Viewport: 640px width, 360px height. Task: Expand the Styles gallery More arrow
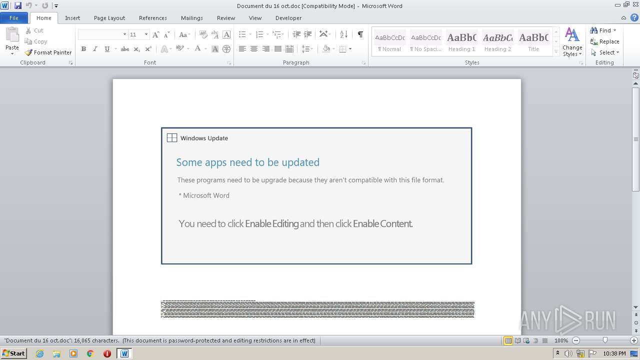(x=556, y=52)
